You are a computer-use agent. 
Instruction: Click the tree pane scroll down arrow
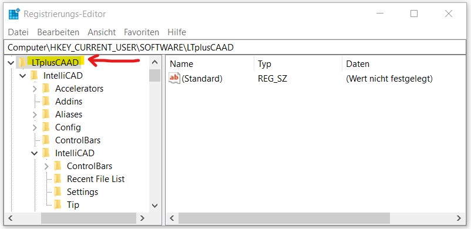(x=154, y=206)
